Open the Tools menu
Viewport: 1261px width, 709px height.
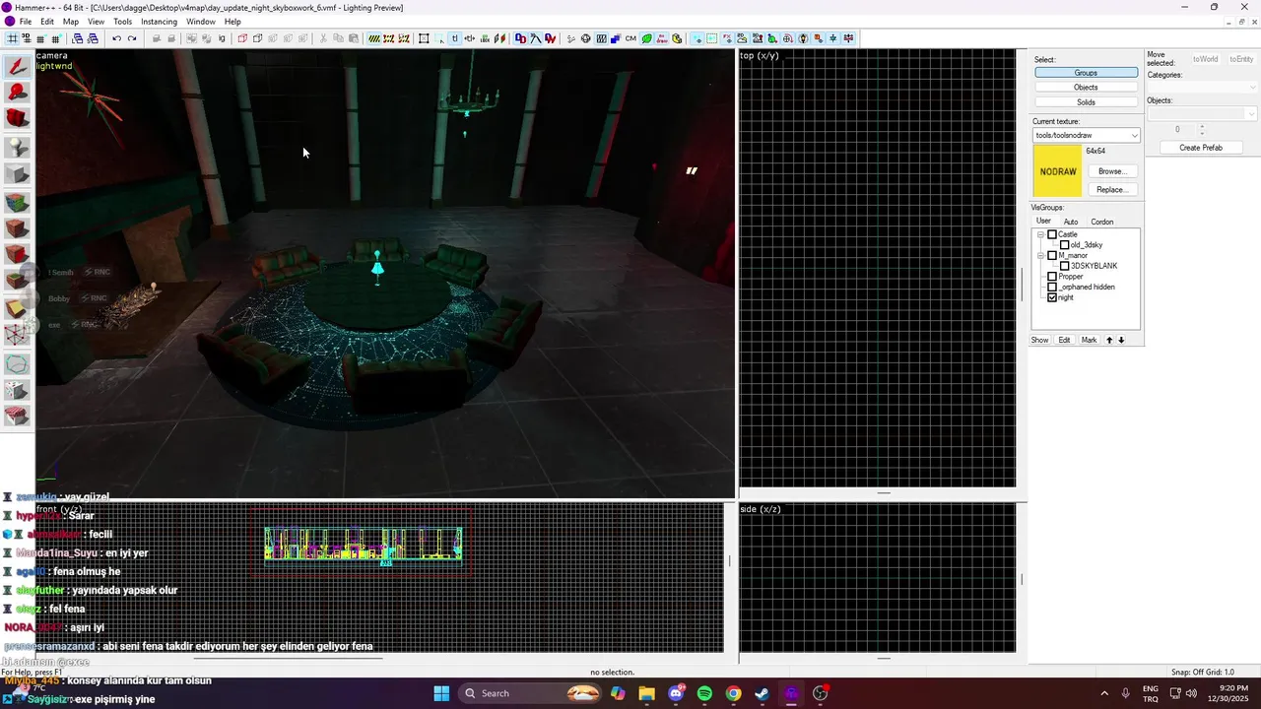pos(122,21)
